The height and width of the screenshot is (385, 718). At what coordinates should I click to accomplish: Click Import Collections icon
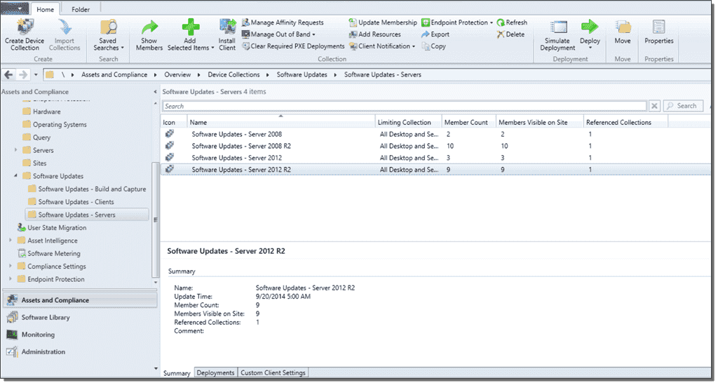point(65,27)
